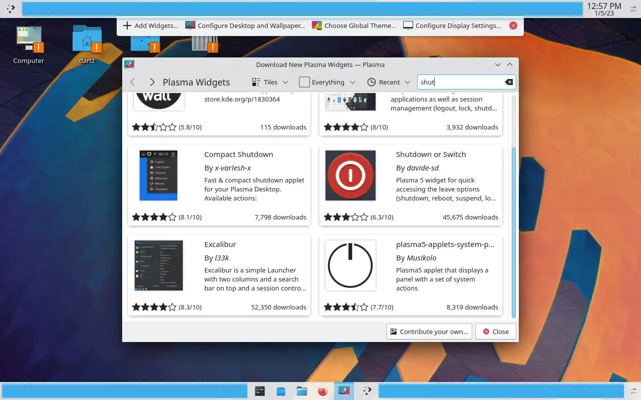Shade the window with the down chevron
641x400 pixels.
coord(498,64)
